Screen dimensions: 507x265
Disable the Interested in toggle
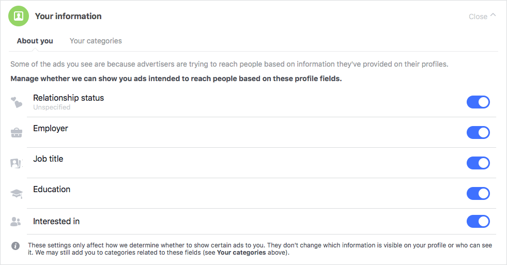478,222
